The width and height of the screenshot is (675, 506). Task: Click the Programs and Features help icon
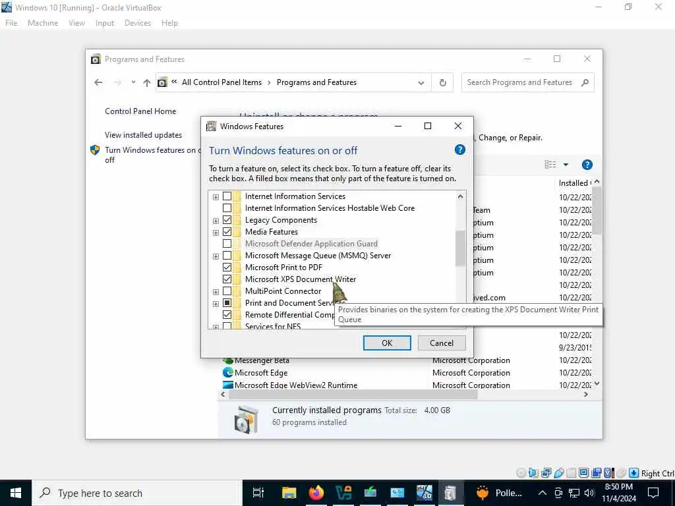[587, 165]
